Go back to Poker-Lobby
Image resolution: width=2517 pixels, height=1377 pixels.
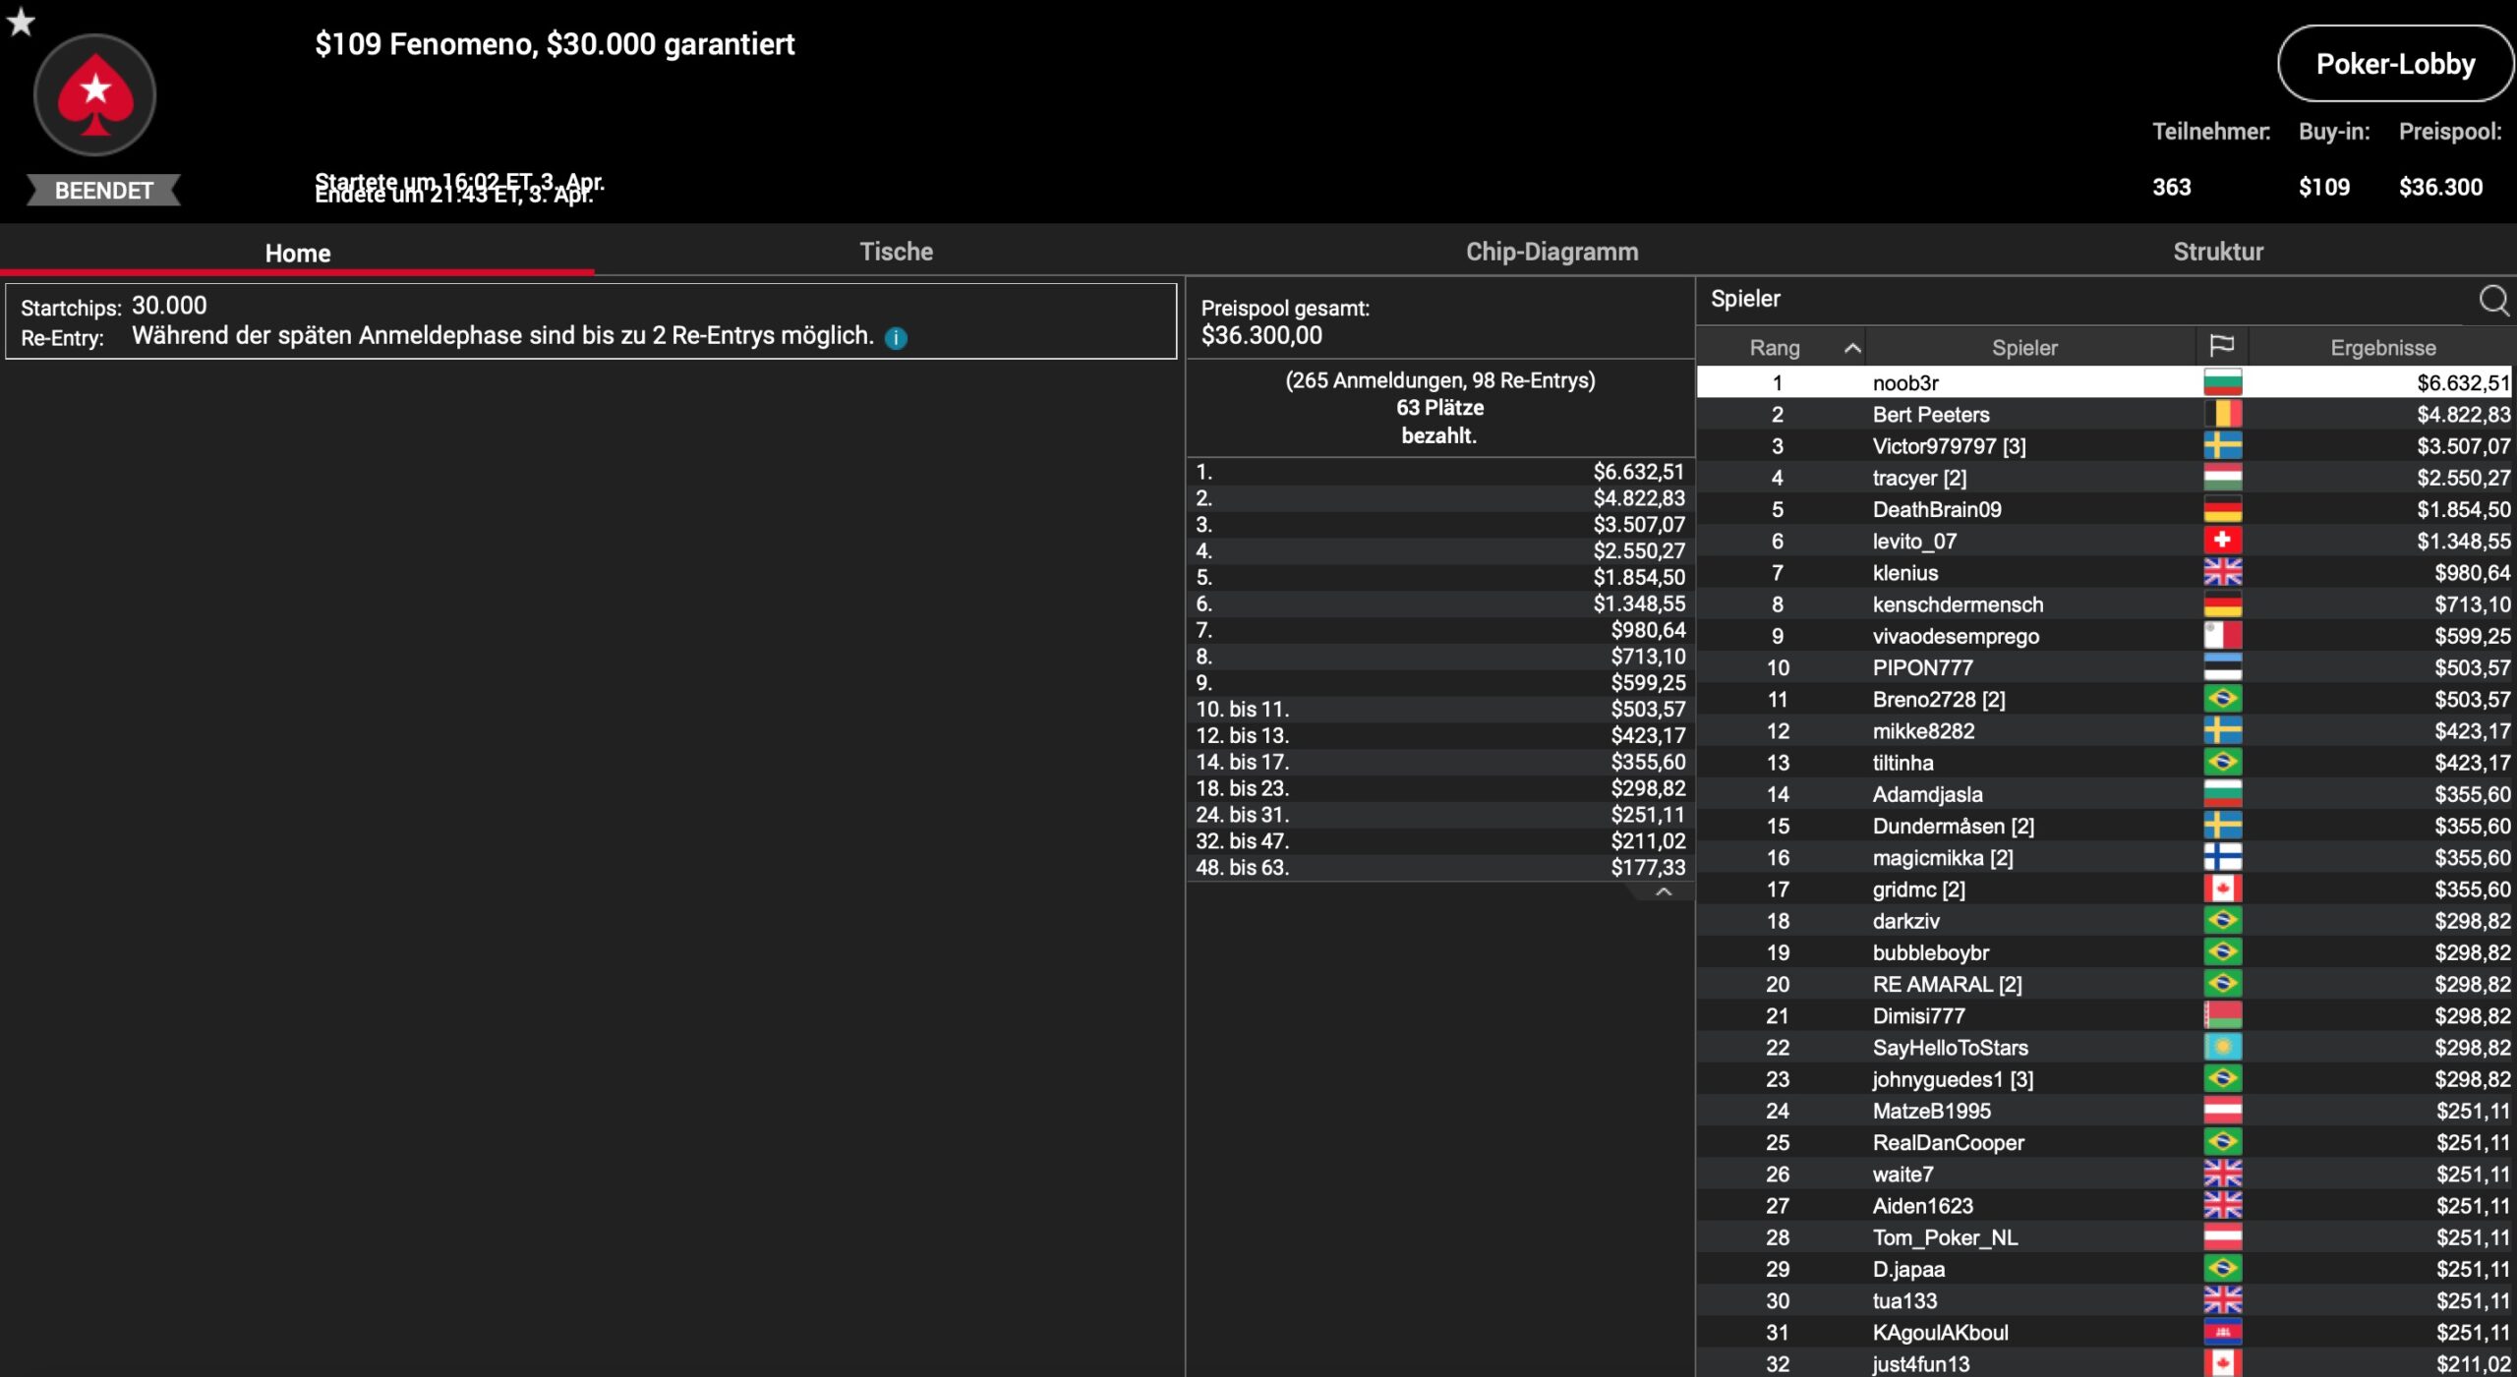pyautogui.click(x=2394, y=64)
